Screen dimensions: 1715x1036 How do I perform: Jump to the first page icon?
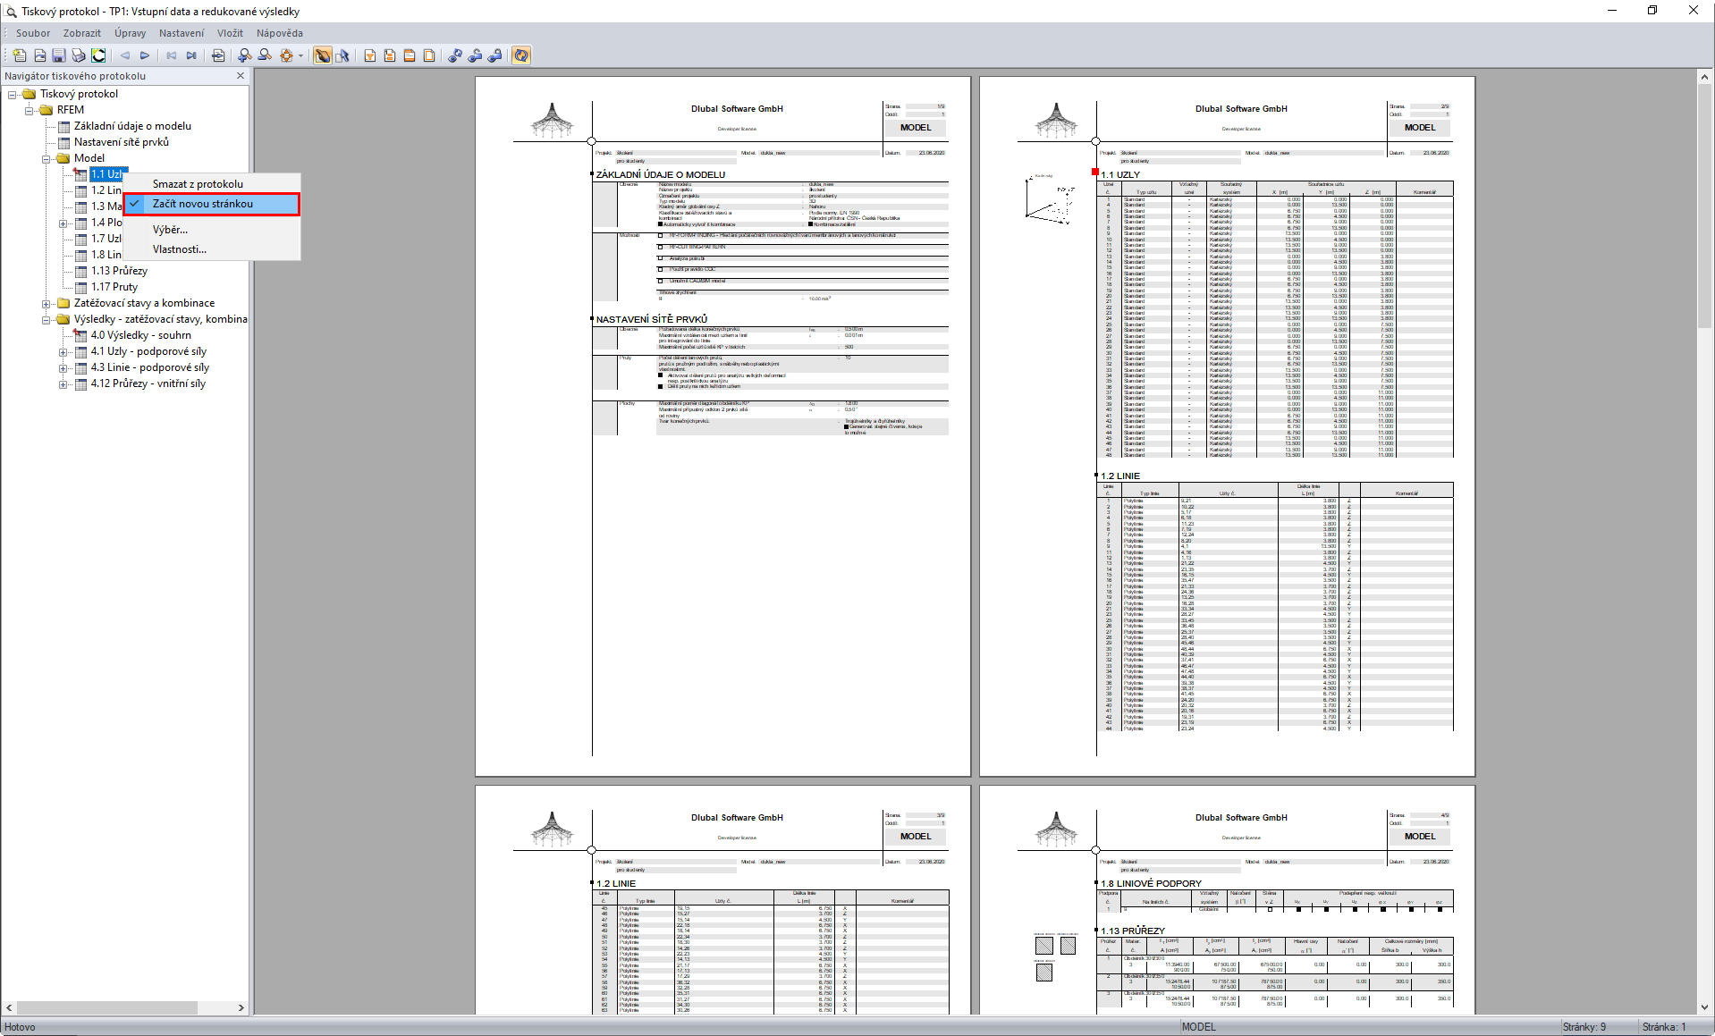coord(172,55)
